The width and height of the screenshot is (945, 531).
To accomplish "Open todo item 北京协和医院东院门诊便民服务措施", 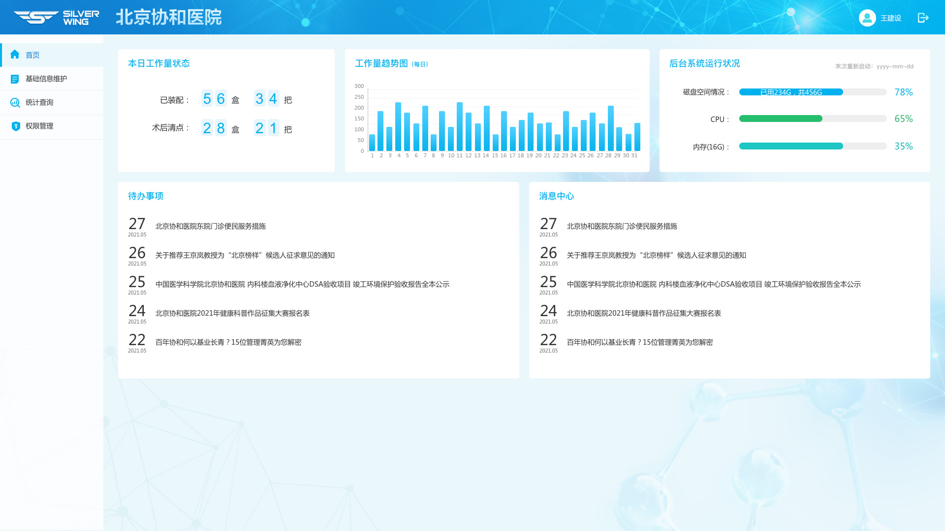I will [210, 226].
